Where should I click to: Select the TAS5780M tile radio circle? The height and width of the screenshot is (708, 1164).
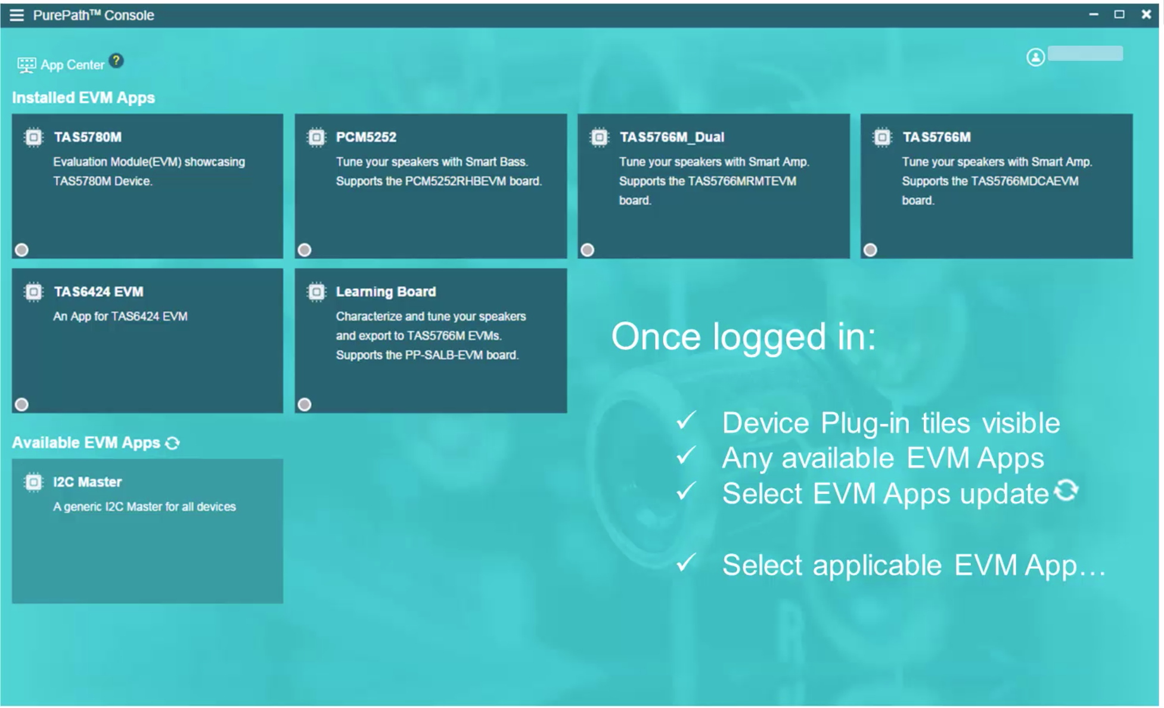click(22, 250)
